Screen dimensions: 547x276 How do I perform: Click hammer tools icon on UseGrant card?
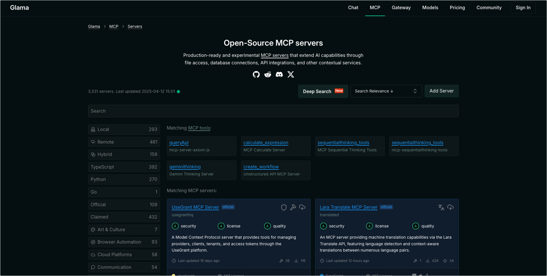(293, 207)
